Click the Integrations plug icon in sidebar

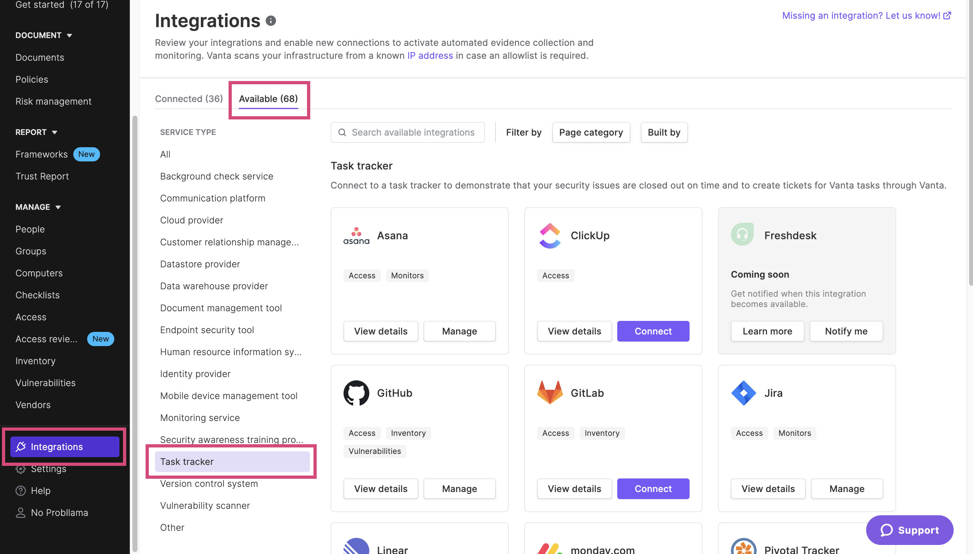(21, 447)
